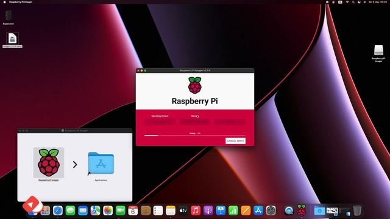Image resolution: width=390 pixels, height=219 pixels.
Task: Open the Raspberry Pi Imager menu in menu bar
Action: [21, 2]
